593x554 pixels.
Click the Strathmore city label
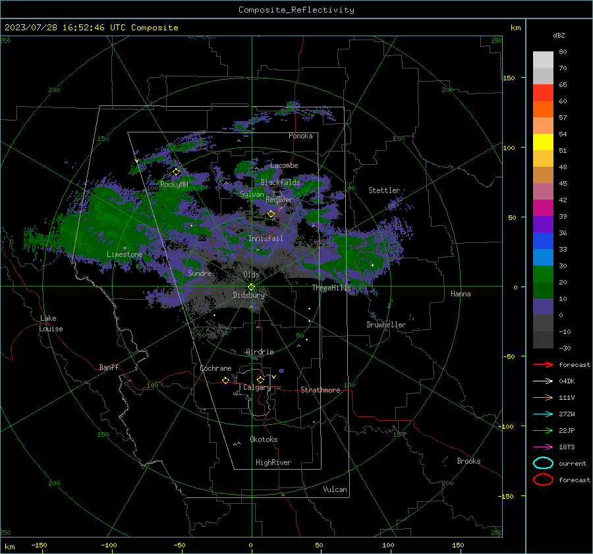click(320, 390)
